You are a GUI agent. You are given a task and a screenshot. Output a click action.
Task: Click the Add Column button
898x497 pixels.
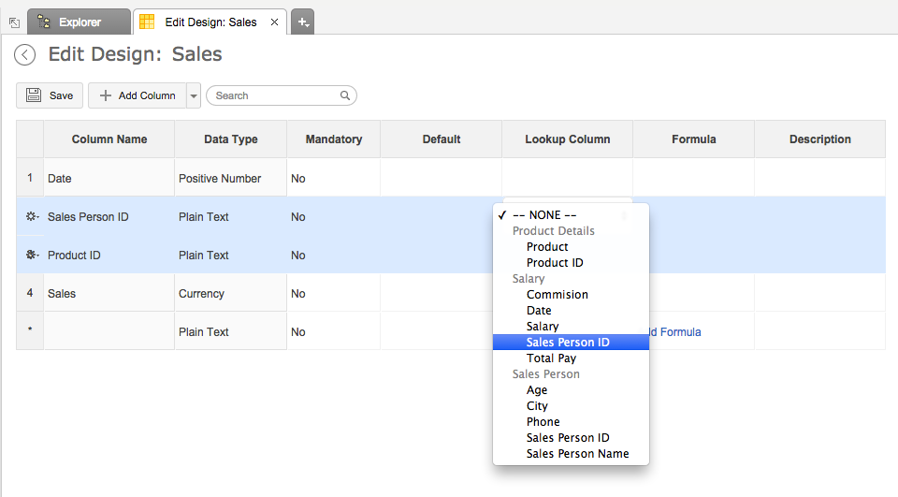pyautogui.click(x=138, y=95)
